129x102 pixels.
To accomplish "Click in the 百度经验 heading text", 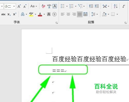I will [89, 59].
